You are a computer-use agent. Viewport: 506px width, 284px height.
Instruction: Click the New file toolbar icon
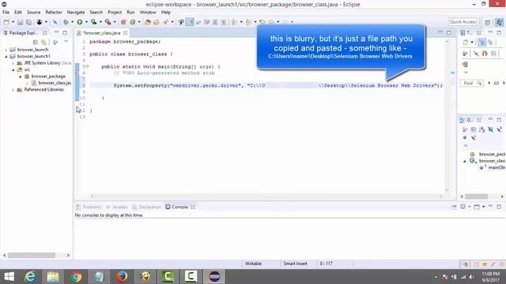(x=6, y=22)
